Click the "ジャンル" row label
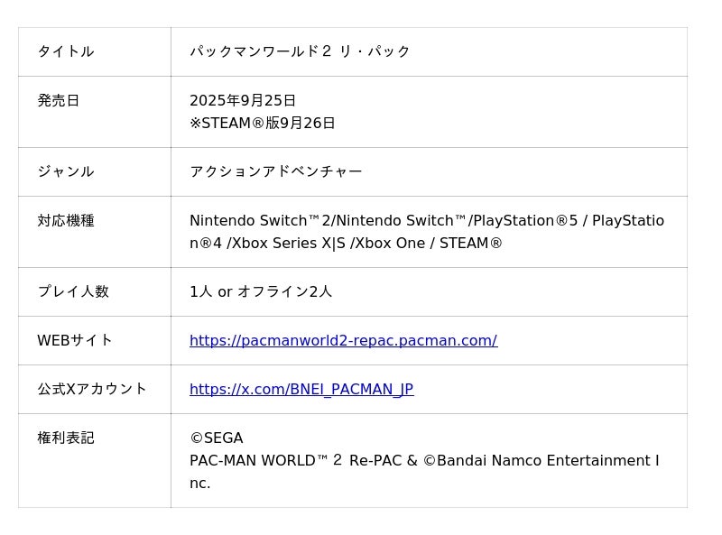Viewport: 722px width, 535px height. point(65,171)
